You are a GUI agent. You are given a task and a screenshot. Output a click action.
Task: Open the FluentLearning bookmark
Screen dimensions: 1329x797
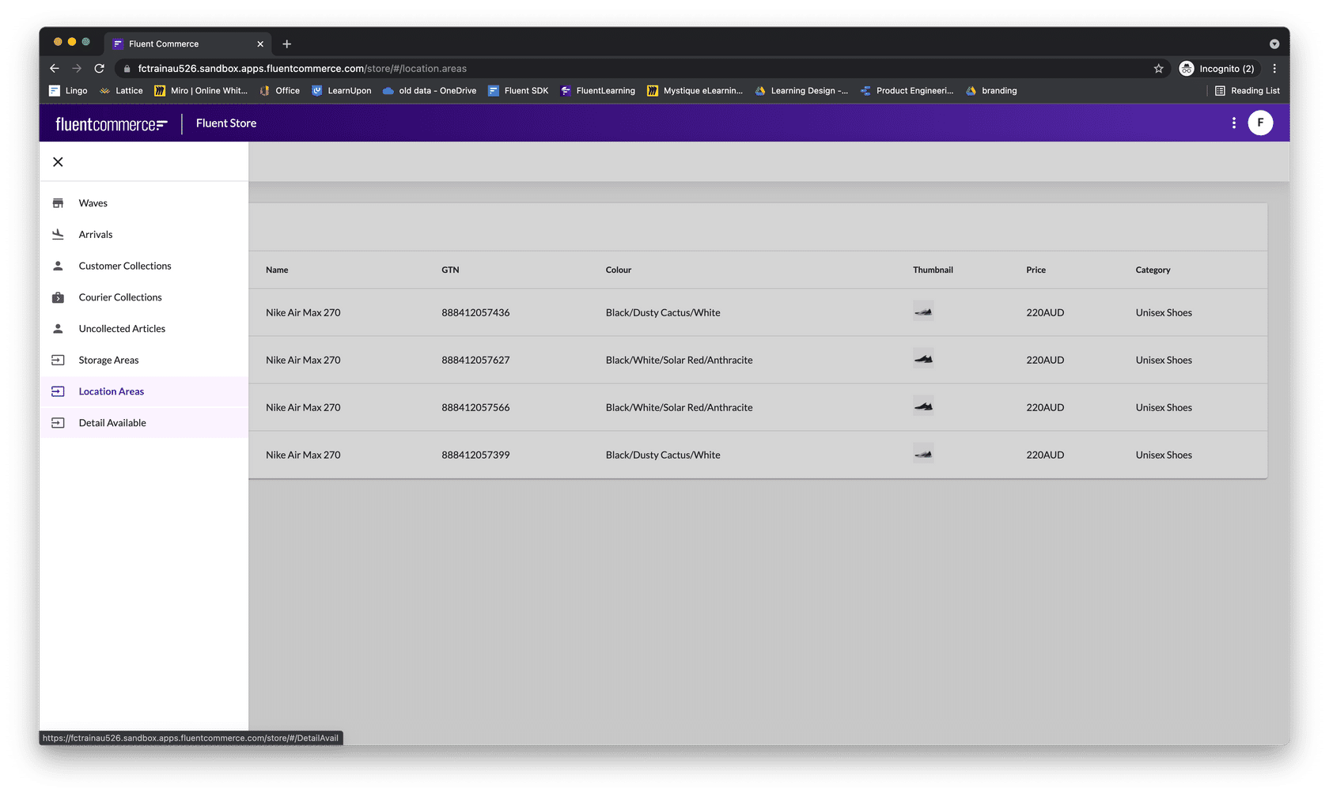pos(597,91)
